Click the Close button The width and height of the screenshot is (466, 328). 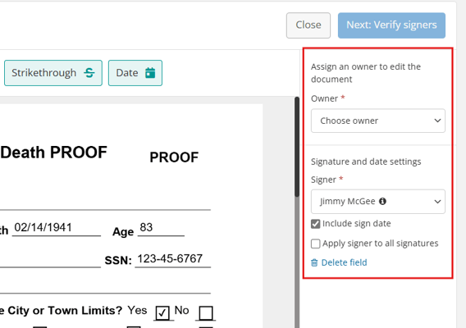tap(308, 25)
